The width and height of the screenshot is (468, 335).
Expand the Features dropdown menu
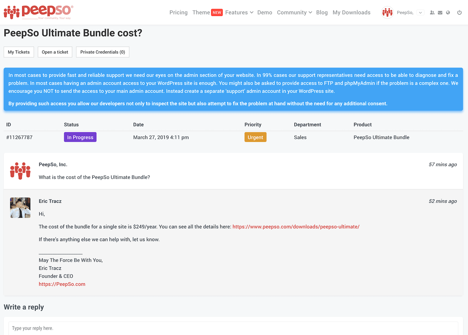click(x=239, y=12)
